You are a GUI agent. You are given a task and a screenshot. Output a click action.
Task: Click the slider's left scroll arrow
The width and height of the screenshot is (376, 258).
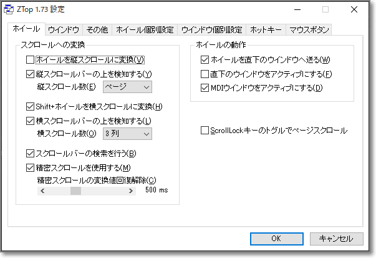click(41, 191)
